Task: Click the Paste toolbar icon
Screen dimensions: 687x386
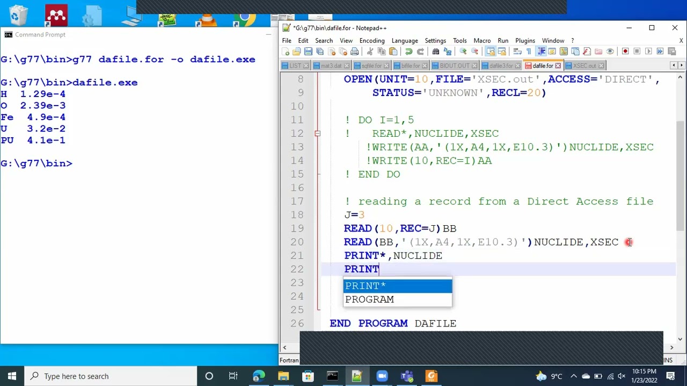Action: point(393,51)
